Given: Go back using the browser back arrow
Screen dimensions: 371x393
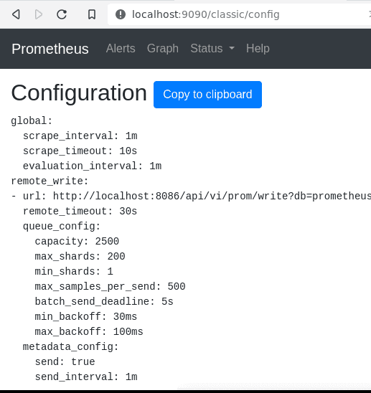Looking at the screenshot, I should click(x=16, y=14).
